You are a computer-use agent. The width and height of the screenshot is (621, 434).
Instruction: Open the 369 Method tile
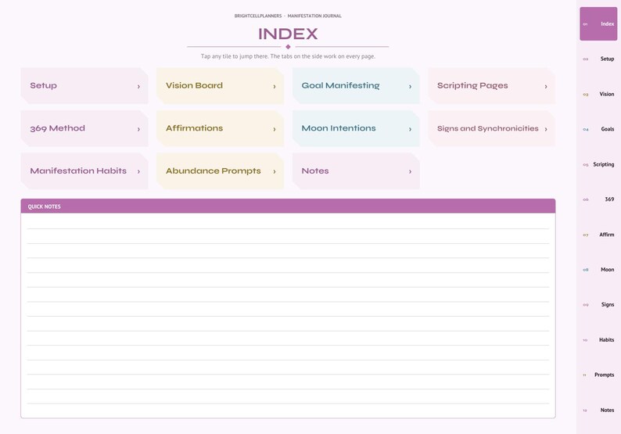[x=84, y=129]
